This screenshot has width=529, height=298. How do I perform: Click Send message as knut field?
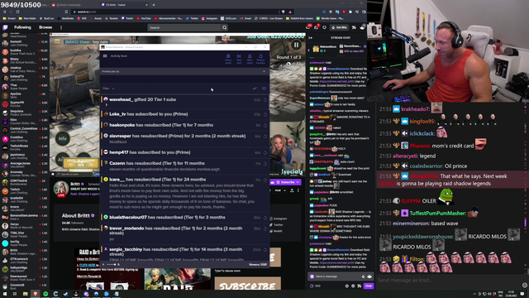point(449,280)
